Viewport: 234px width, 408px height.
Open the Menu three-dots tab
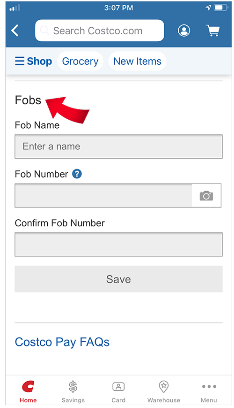209,391
